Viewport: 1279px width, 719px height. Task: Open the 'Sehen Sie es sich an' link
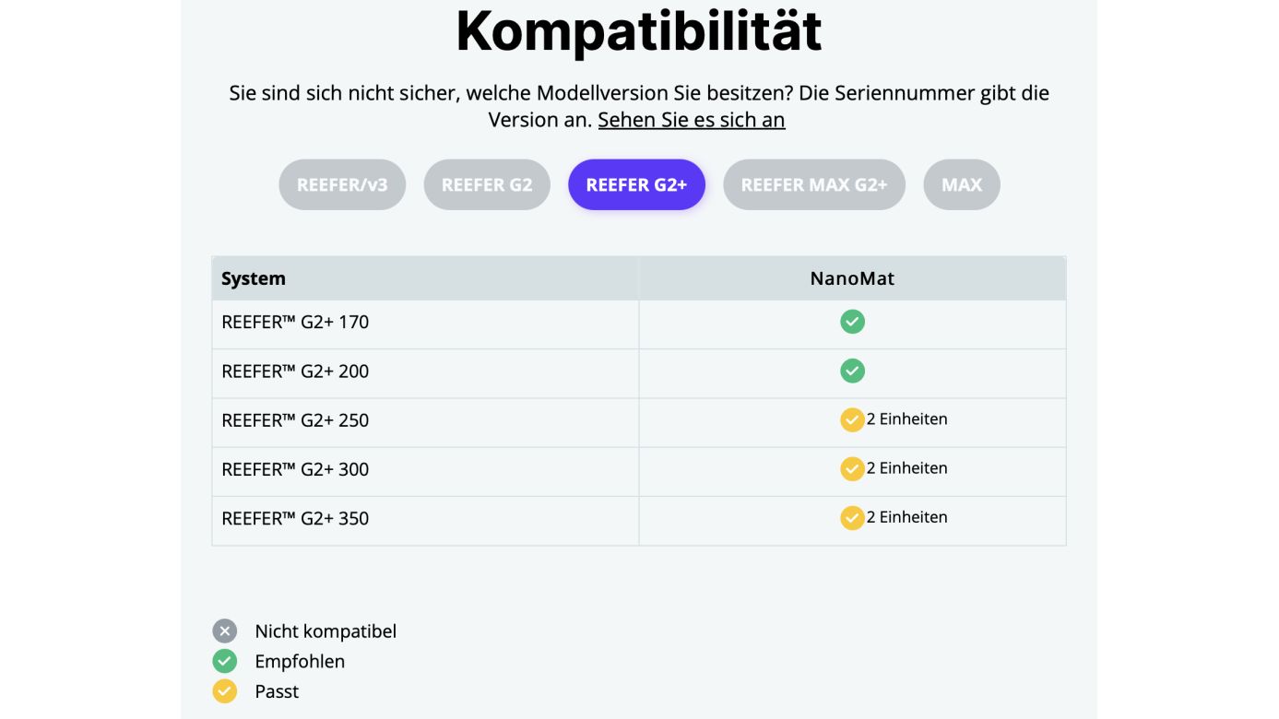point(692,120)
